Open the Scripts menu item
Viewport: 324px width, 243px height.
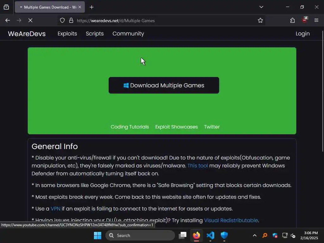95,34
